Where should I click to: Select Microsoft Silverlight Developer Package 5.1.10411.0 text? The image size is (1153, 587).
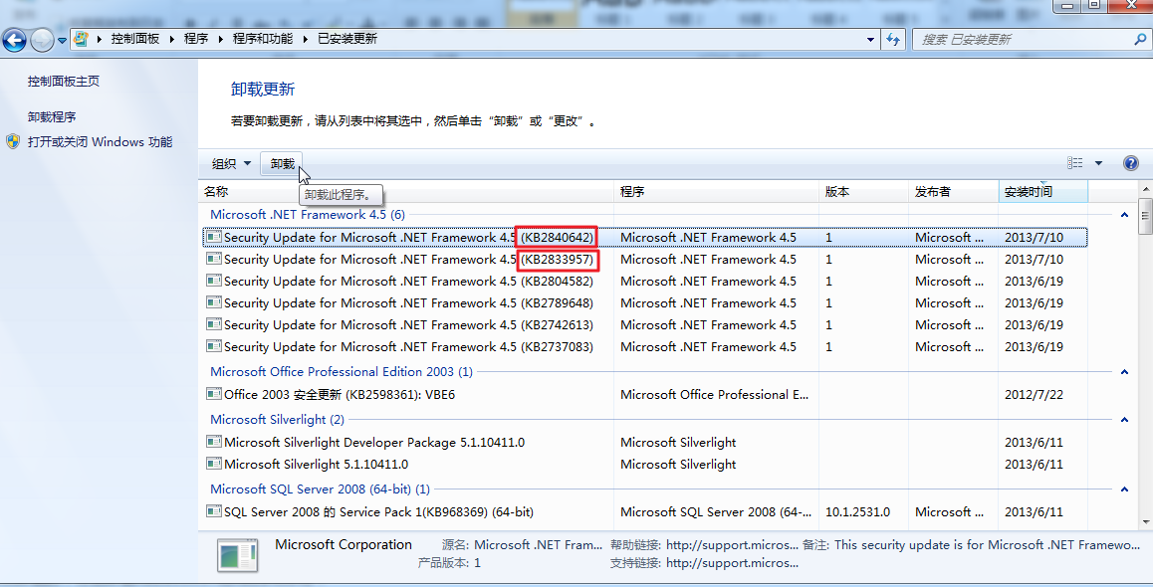(374, 443)
